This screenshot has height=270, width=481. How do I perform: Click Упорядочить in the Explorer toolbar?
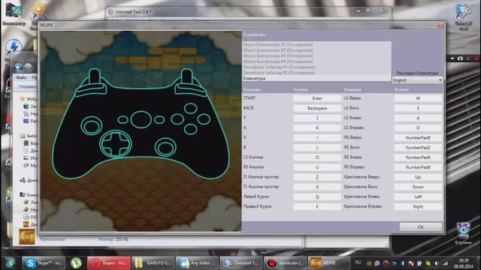click(x=28, y=87)
